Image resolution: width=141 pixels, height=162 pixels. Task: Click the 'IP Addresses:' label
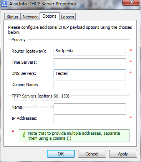click(x=25, y=118)
